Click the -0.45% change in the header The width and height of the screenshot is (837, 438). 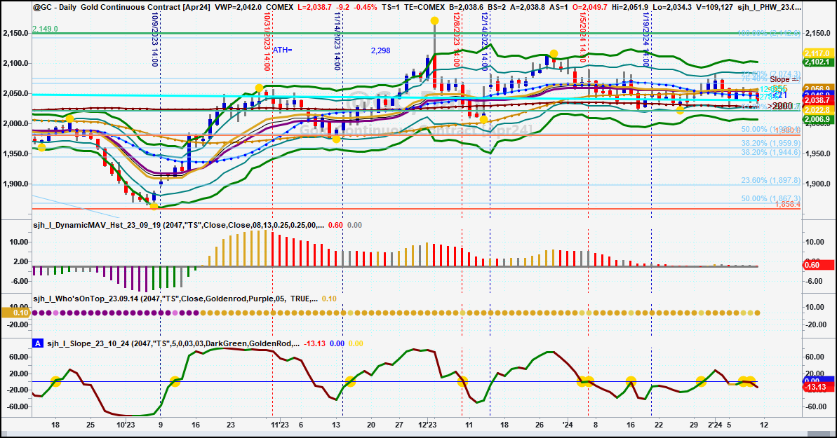[366, 8]
